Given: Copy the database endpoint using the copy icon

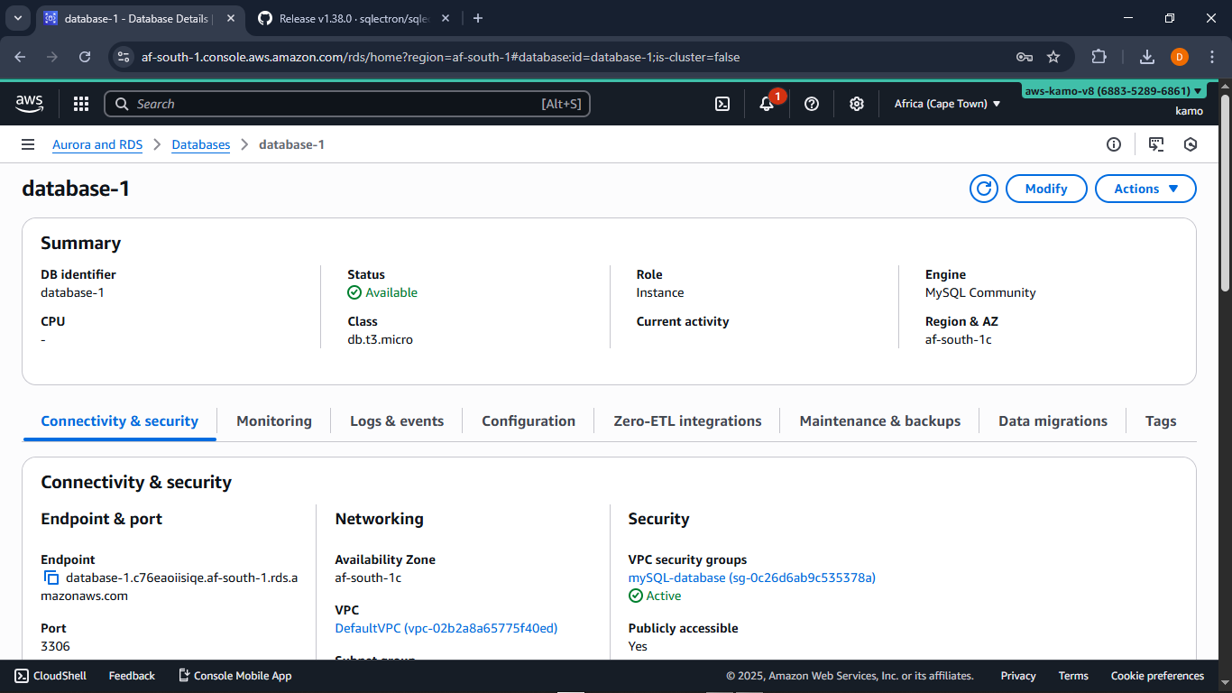Looking at the screenshot, I should click(x=51, y=577).
